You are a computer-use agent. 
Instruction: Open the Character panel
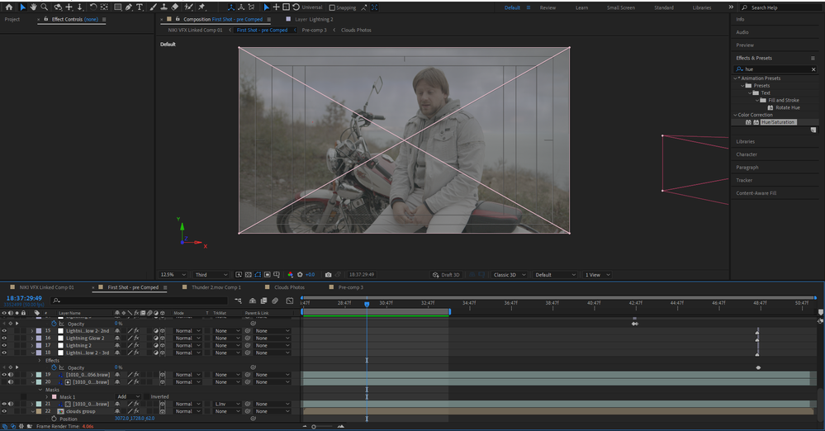pos(747,154)
